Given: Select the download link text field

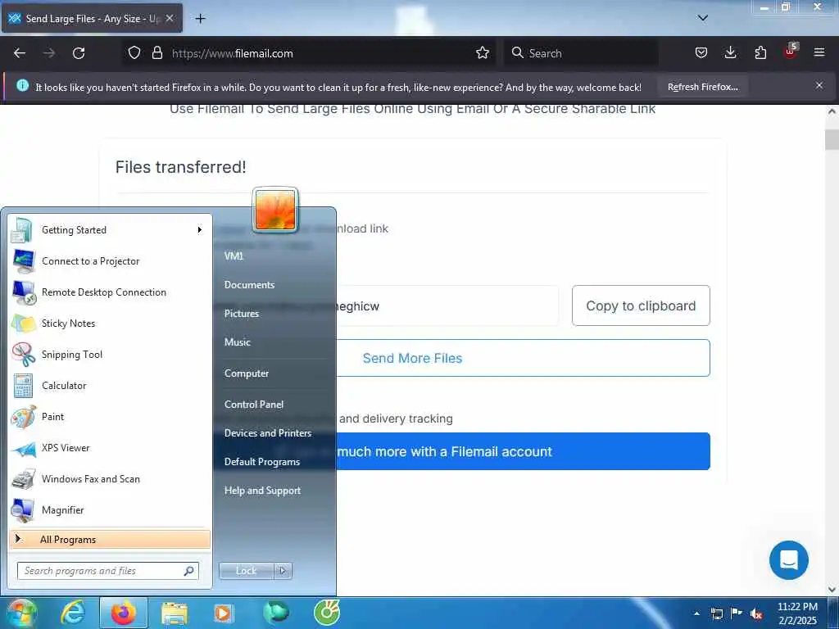Looking at the screenshot, I should pyautogui.click(x=447, y=306).
